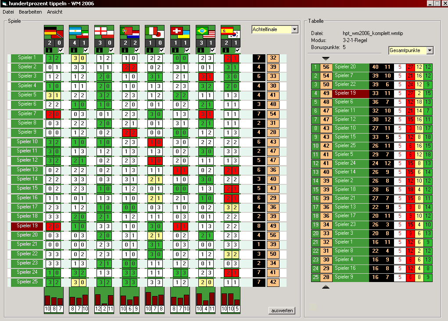This screenshot has width=448, height=321.
Task: Click info icon under Argentina match
Action: 74,50
